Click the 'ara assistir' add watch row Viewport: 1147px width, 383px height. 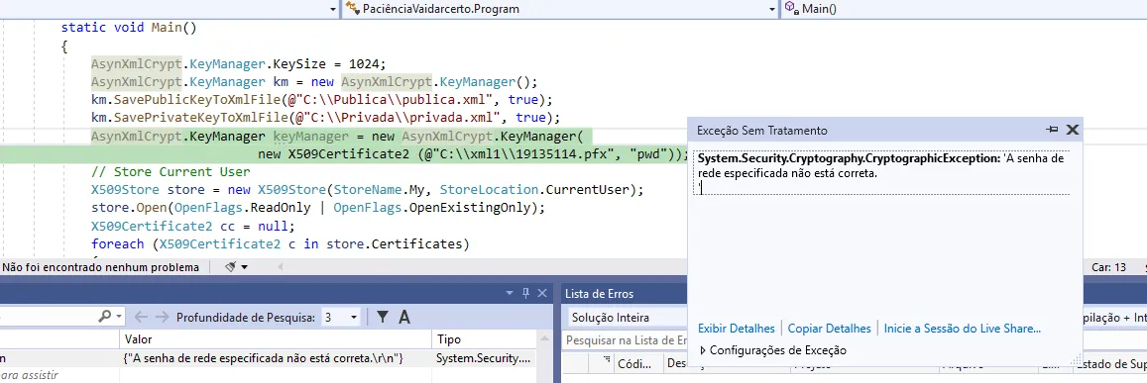tap(30, 375)
